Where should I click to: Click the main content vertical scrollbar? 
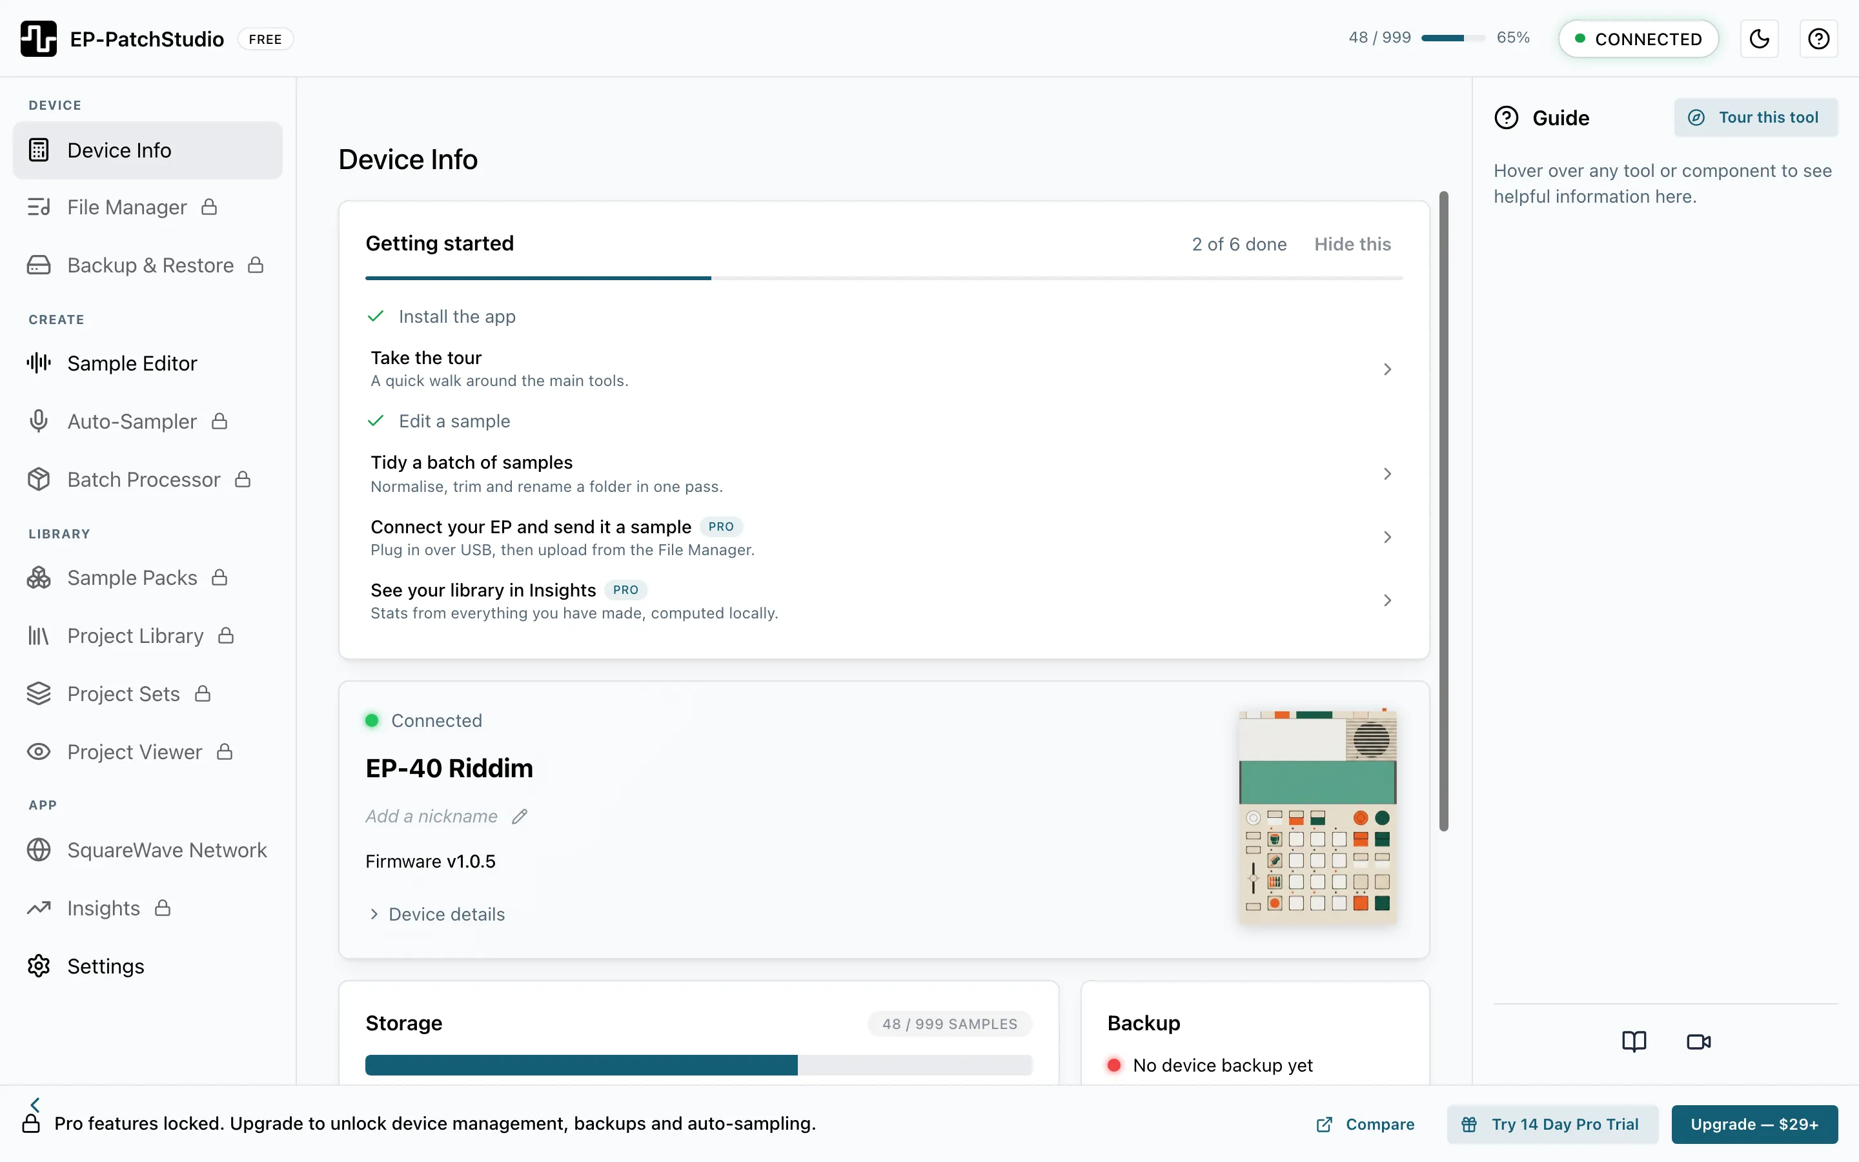tap(1443, 511)
